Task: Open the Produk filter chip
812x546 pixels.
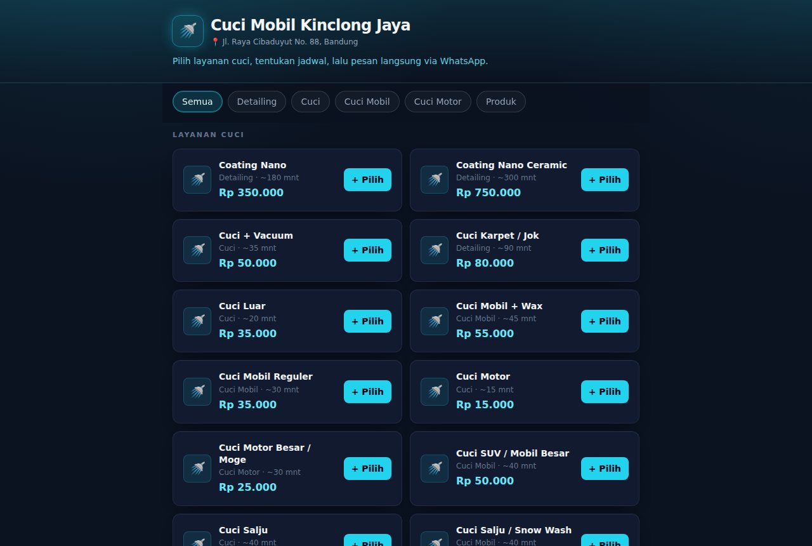Action: [x=501, y=102]
